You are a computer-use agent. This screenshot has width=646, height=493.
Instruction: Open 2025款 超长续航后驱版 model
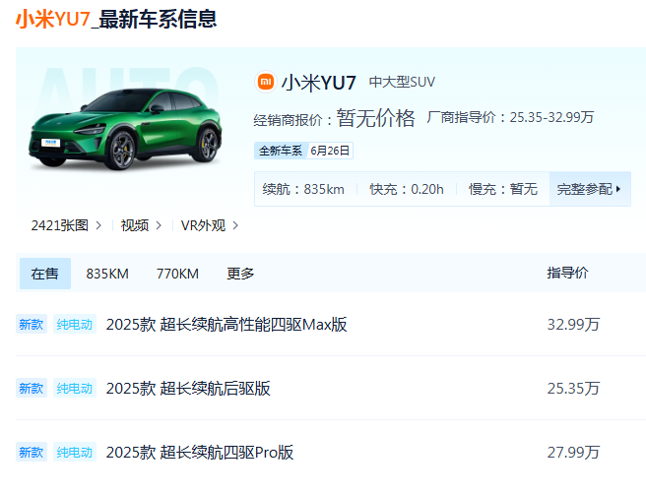click(188, 389)
